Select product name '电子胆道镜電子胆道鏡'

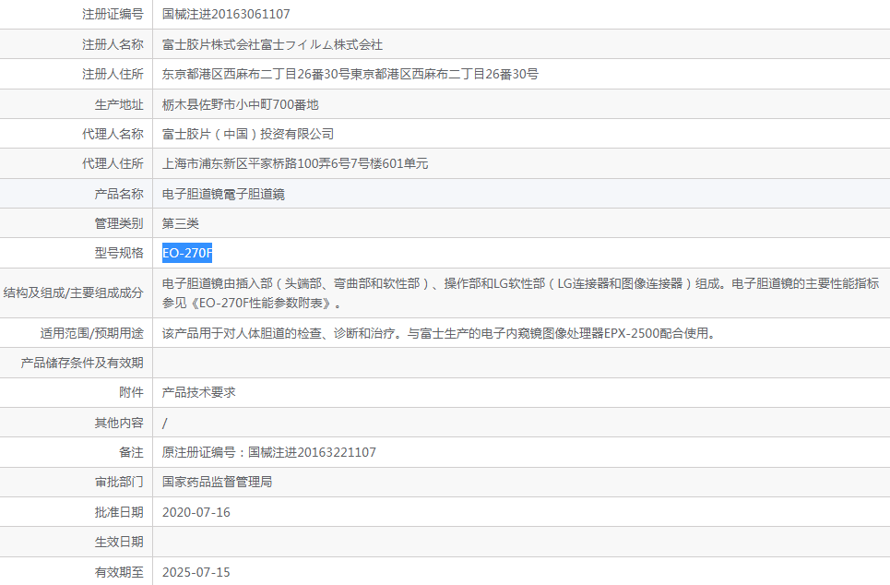coord(223,195)
